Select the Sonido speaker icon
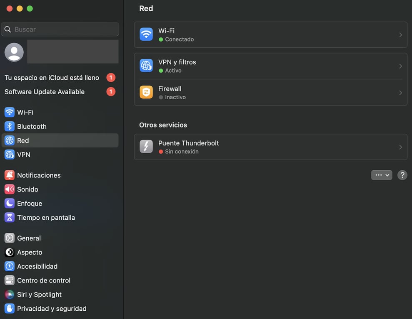 (x=9, y=189)
